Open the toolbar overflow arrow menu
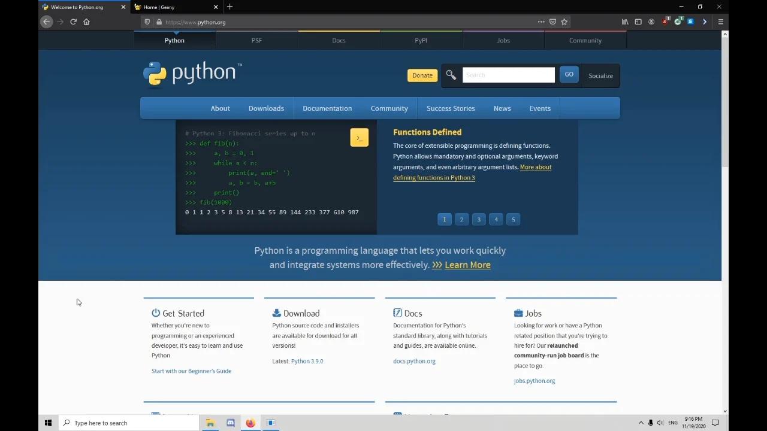The image size is (767, 431). [705, 22]
